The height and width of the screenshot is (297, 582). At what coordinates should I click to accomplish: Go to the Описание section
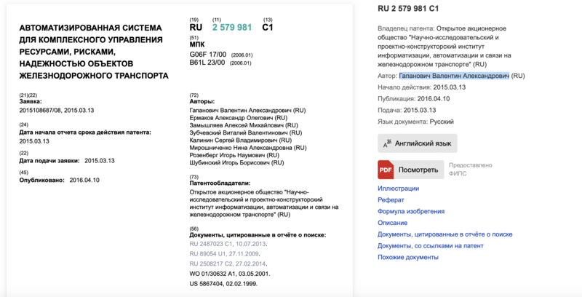coord(393,223)
